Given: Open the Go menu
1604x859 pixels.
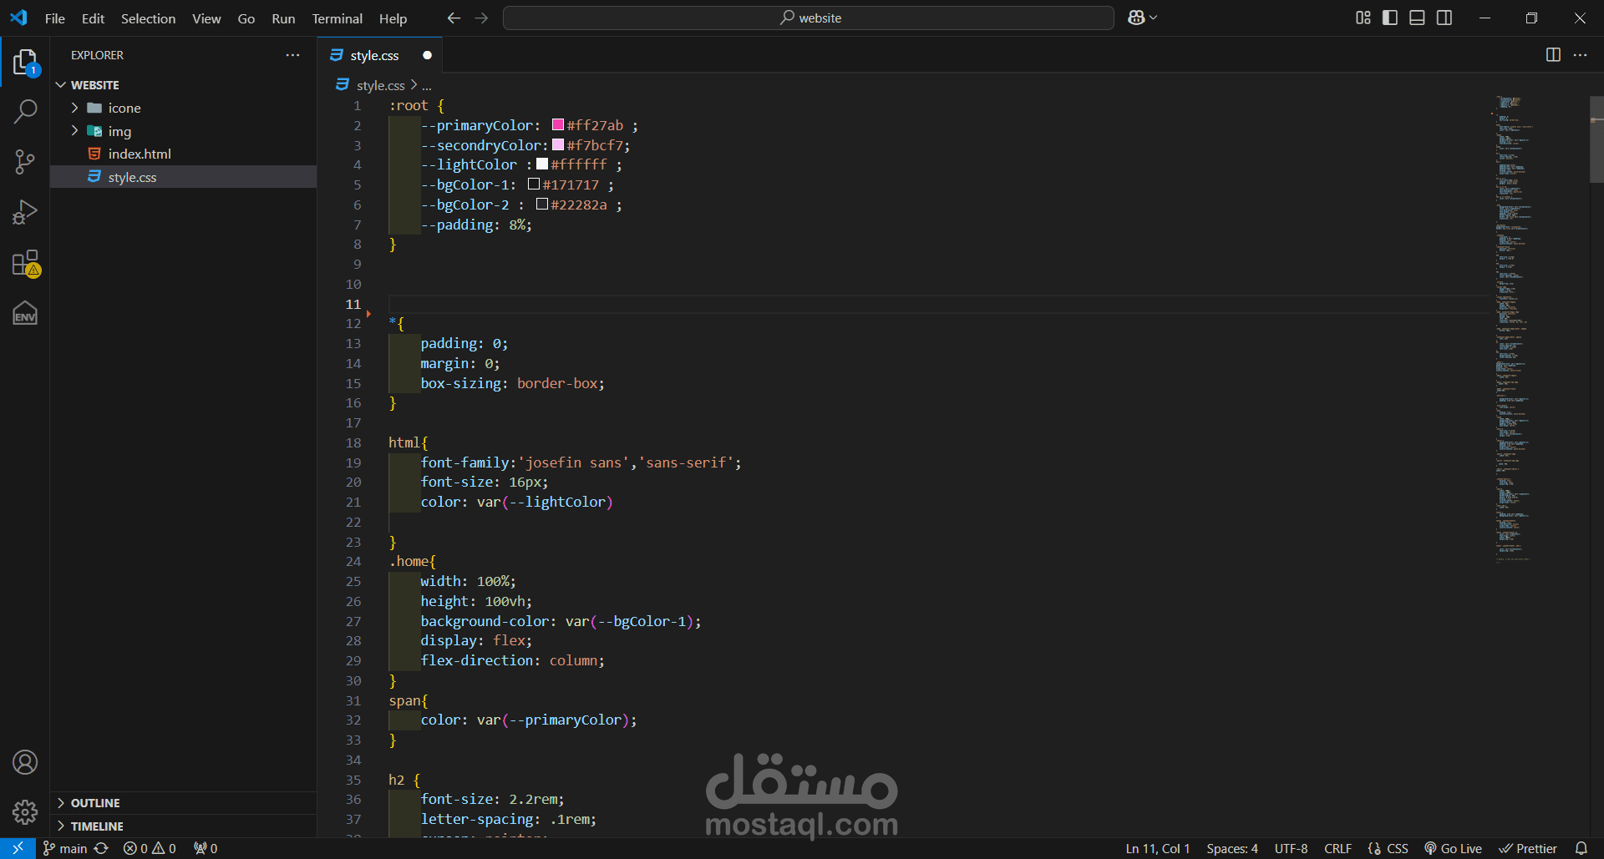Looking at the screenshot, I should 246,18.
